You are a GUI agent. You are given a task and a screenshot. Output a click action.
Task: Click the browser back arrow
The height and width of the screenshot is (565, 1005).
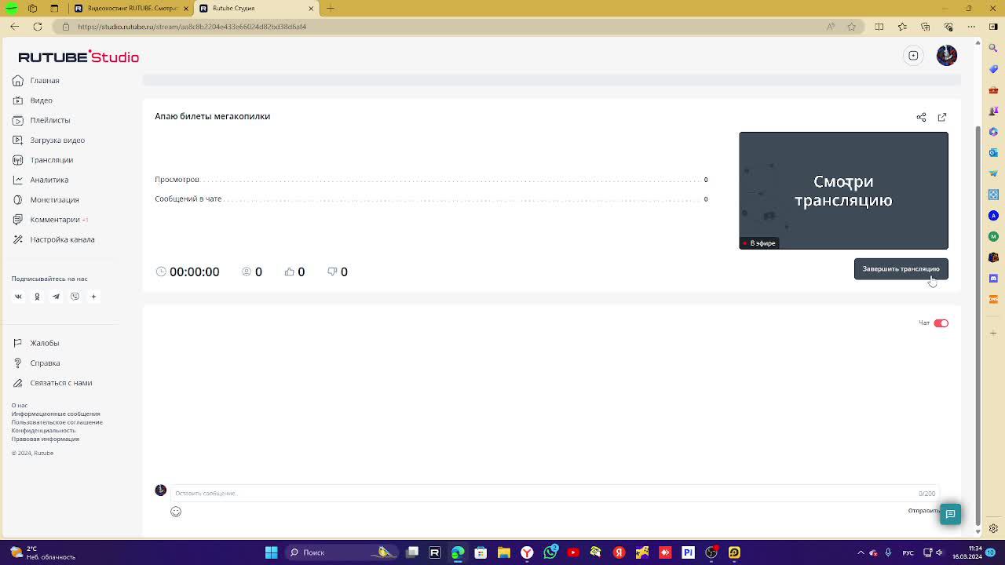[x=15, y=27]
